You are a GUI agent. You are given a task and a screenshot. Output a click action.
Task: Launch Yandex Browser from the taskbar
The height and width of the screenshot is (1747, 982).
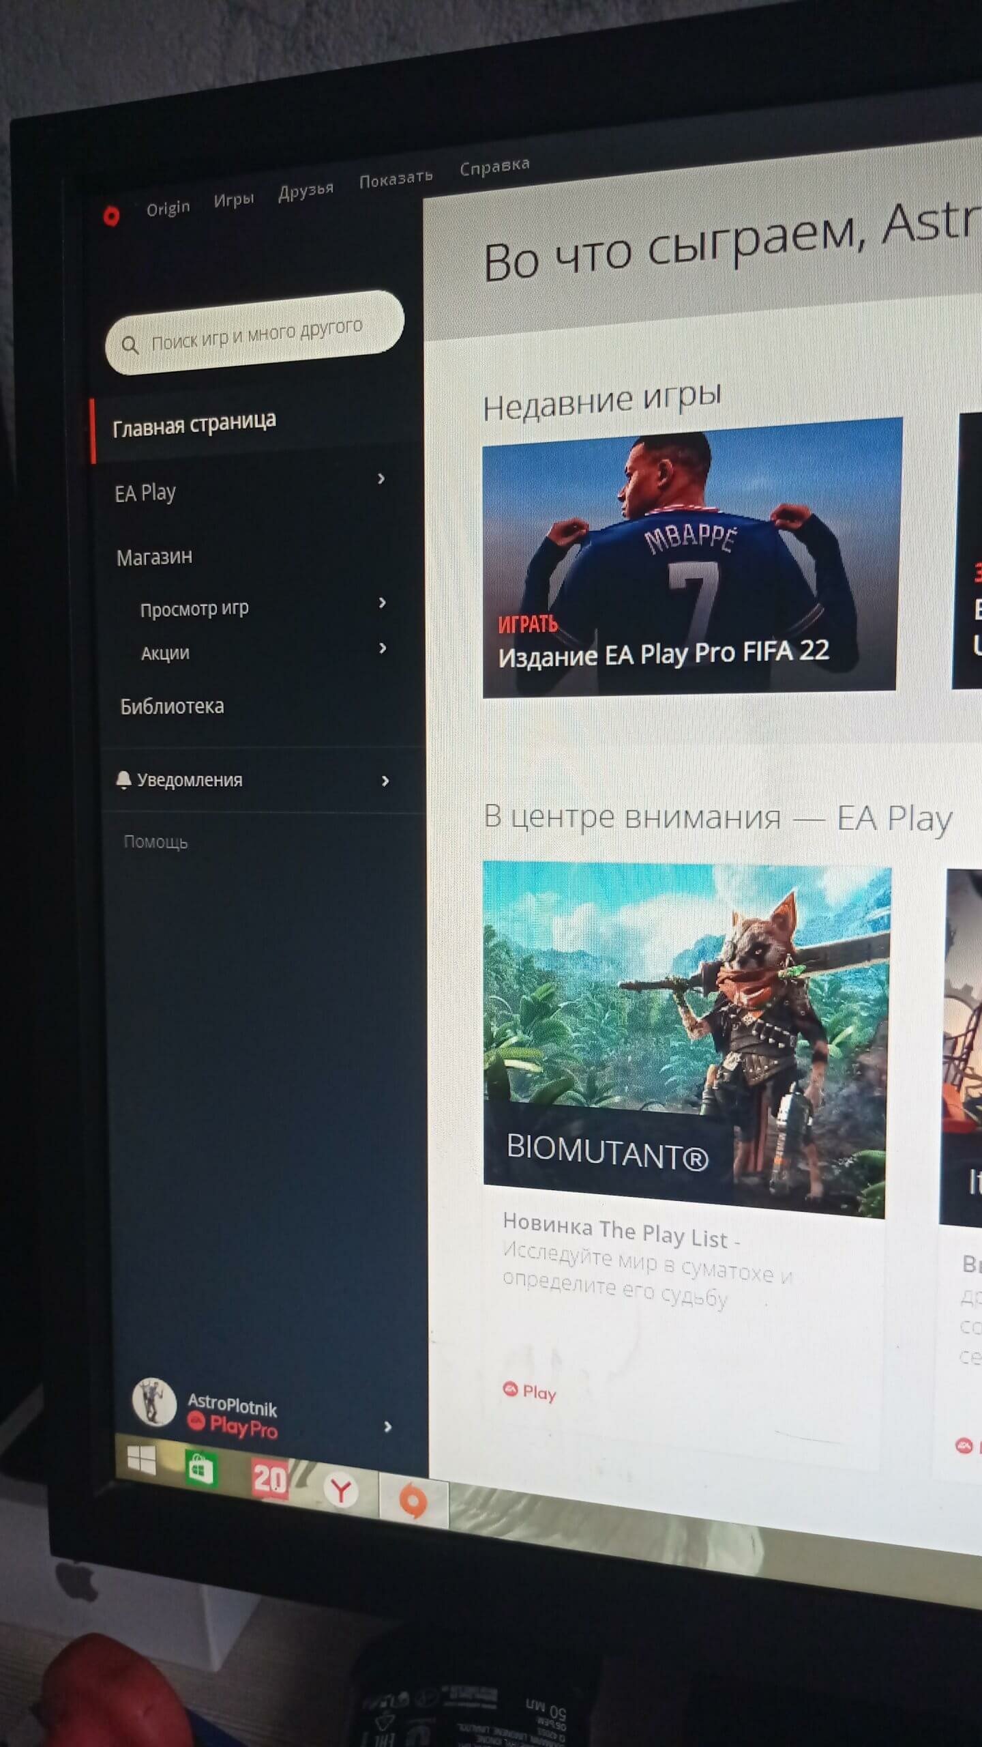[341, 1491]
